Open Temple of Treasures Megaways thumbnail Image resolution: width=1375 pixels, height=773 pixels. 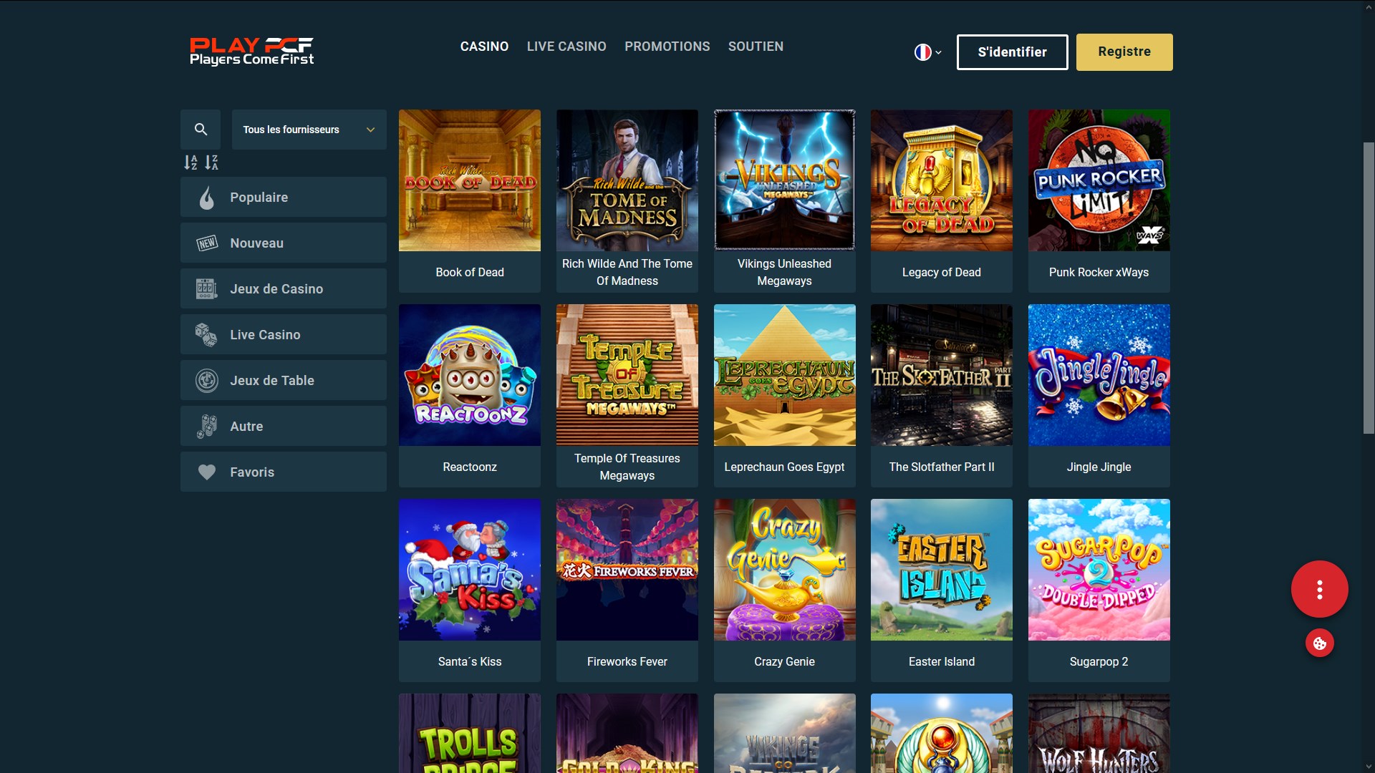coord(627,375)
